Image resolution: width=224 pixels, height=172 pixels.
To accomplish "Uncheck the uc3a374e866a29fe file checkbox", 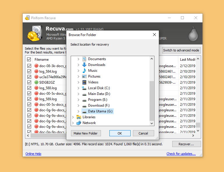I will (29, 77).
